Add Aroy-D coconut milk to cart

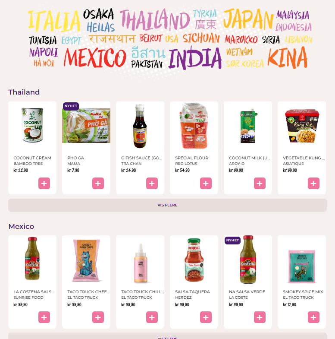(x=260, y=184)
